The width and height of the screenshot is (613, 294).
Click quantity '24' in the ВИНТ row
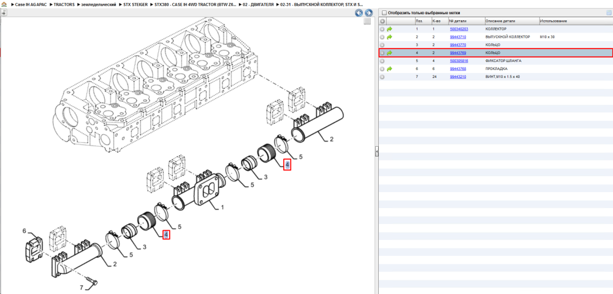pos(433,77)
